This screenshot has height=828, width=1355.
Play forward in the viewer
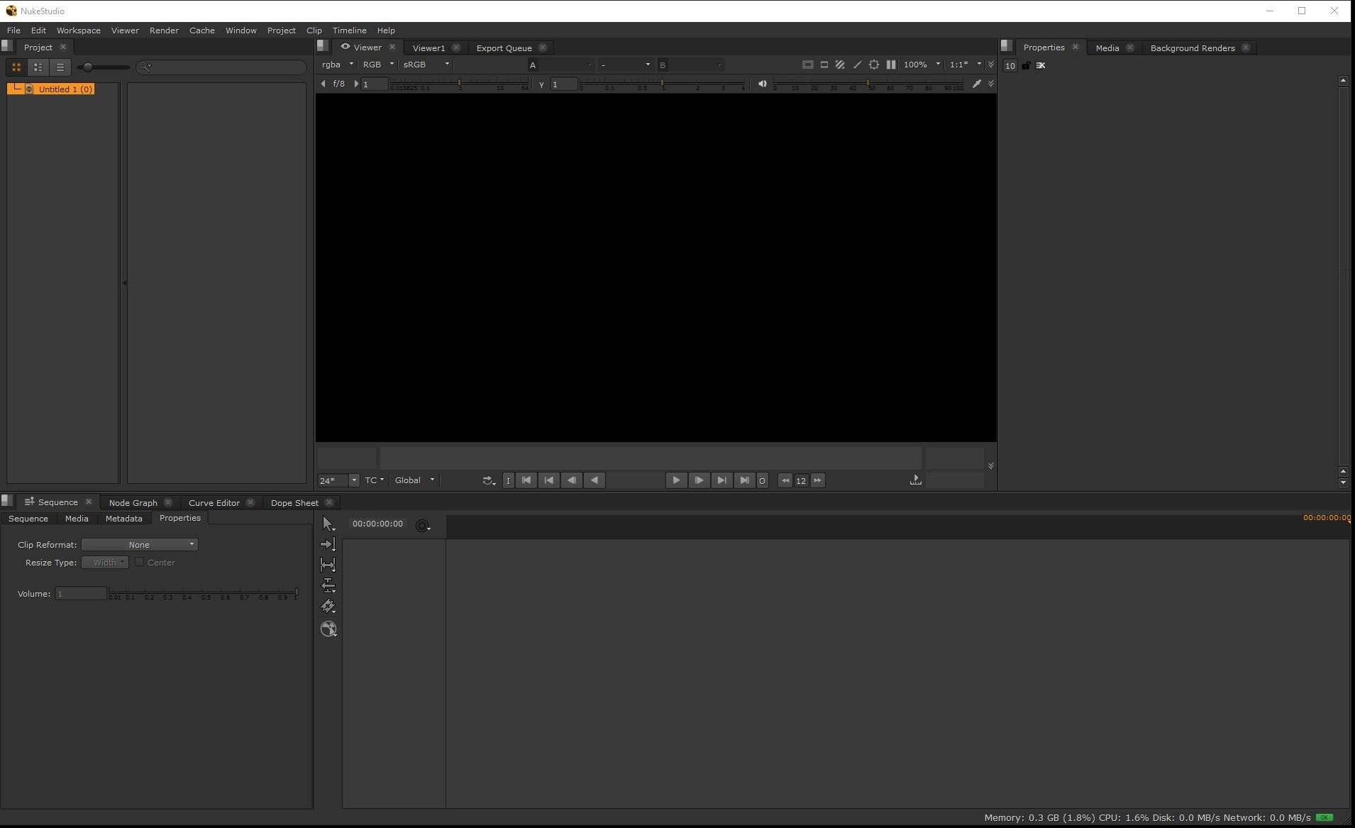point(676,480)
